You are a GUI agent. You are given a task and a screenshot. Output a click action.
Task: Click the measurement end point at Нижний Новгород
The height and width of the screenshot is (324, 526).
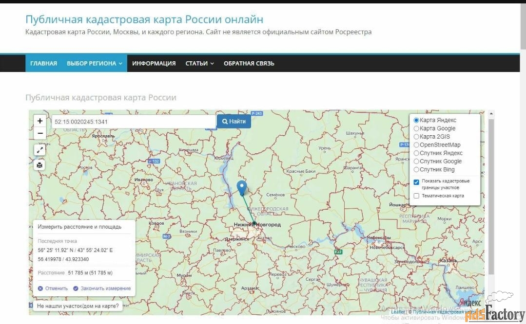(254, 224)
